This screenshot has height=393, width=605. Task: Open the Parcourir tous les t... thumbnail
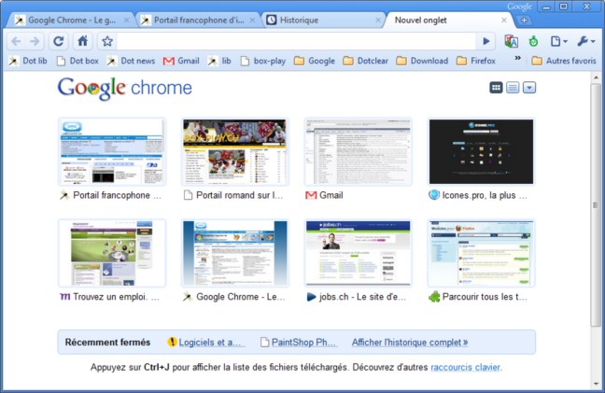coord(481,253)
